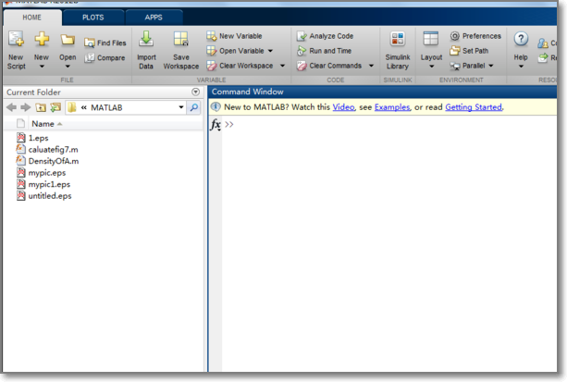
Task: Click the Help question mark icon
Action: [521, 39]
